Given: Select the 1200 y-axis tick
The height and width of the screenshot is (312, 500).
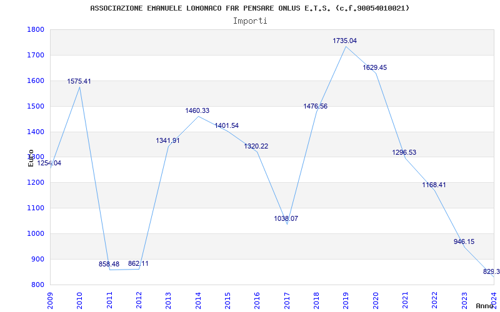Looking at the screenshot, I should (x=36, y=183).
